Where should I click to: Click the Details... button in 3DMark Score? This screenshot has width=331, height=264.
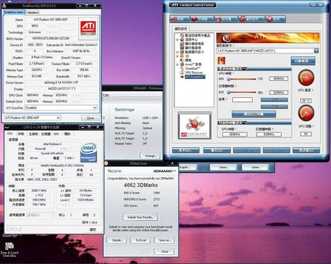point(117,240)
